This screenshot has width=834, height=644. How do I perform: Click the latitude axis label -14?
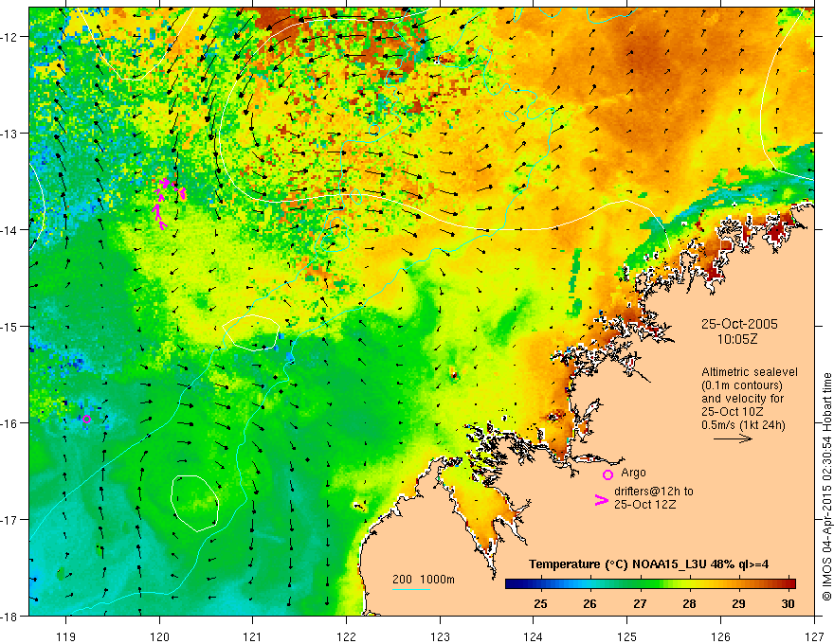(x=10, y=230)
